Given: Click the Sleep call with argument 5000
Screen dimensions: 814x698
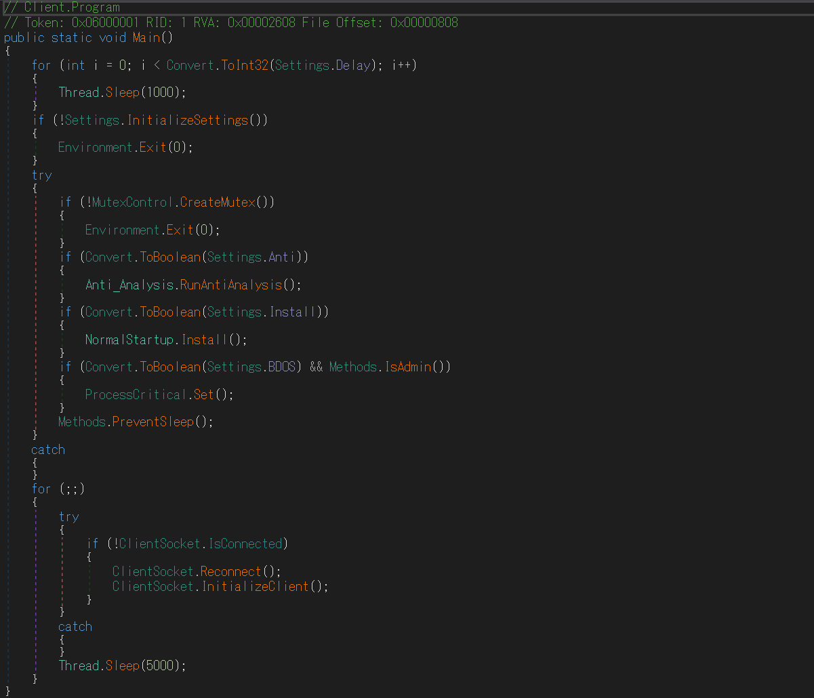Looking at the screenshot, I should (x=122, y=665).
